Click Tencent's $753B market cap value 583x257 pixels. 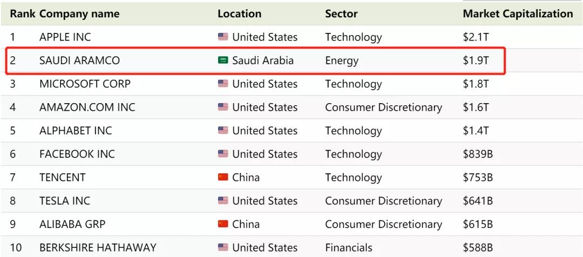point(478,178)
